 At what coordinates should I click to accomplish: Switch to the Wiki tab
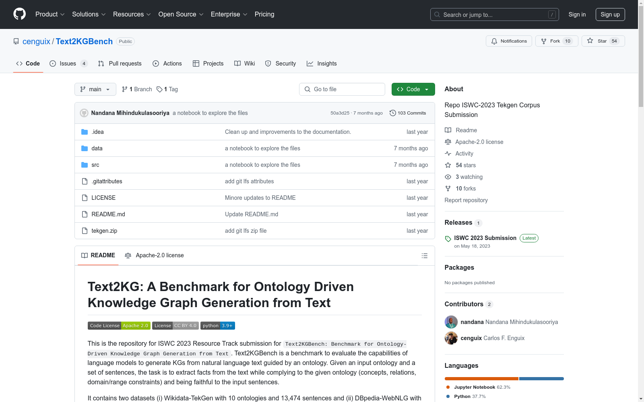pyautogui.click(x=245, y=64)
